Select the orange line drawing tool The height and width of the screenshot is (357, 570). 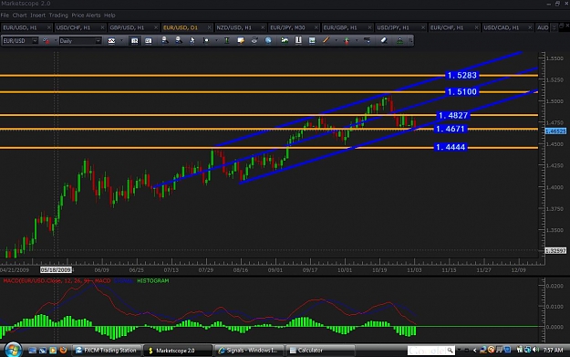pyautogui.click(x=326, y=40)
